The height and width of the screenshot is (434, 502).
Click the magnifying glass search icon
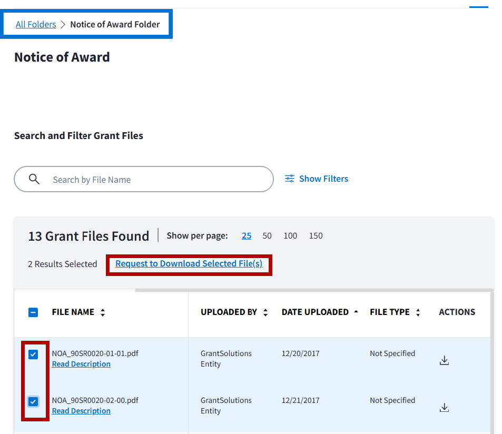pyautogui.click(x=34, y=179)
